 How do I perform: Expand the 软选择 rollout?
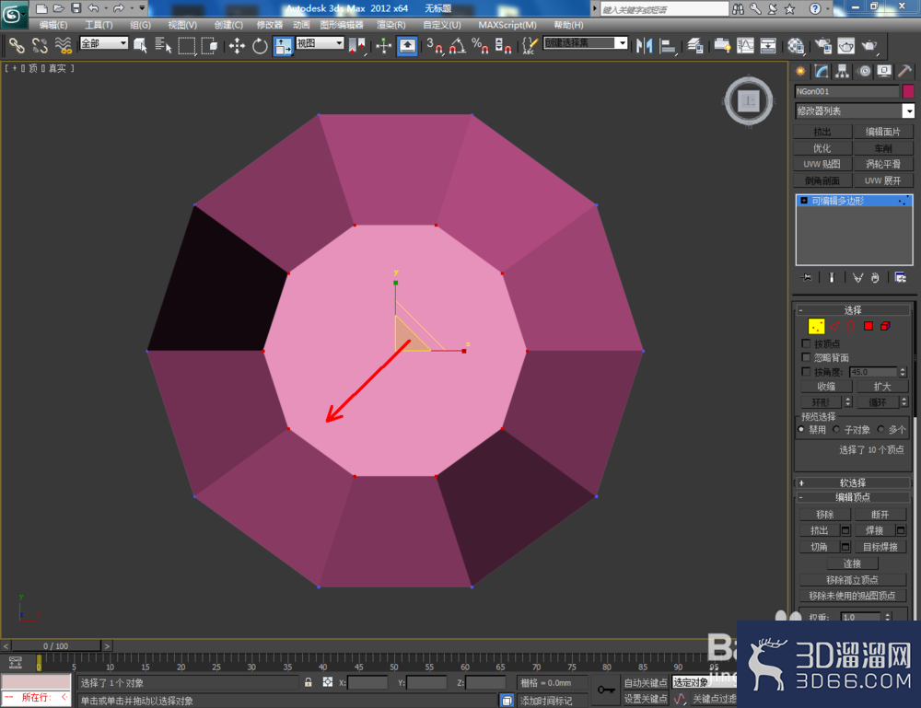tap(853, 482)
